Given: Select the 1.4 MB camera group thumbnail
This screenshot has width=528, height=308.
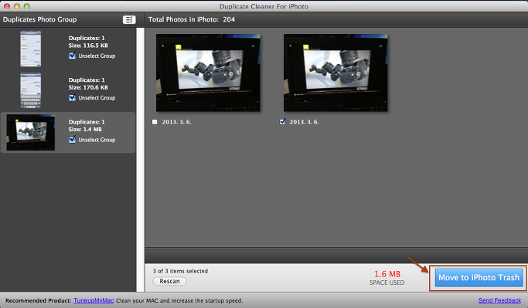Looking at the screenshot, I should 31,133.
